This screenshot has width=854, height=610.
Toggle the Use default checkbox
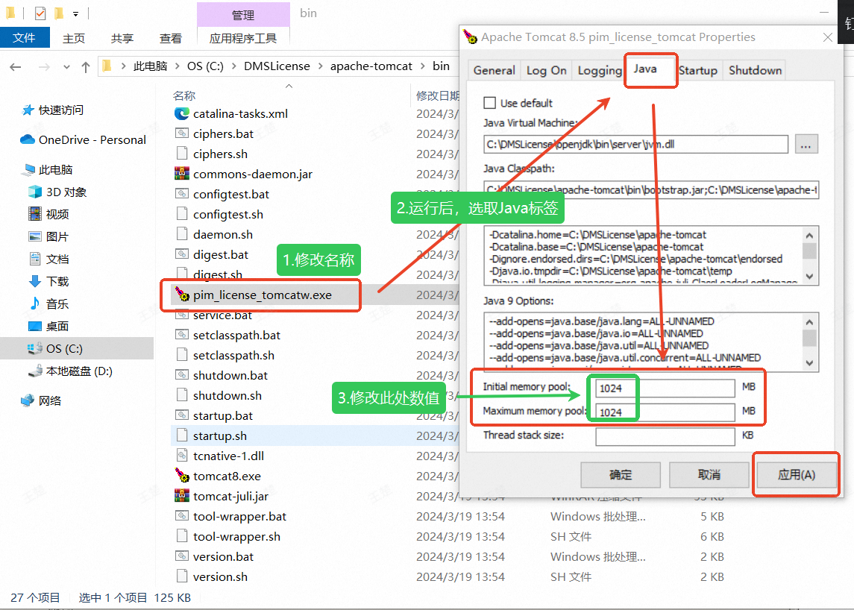[x=489, y=103]
